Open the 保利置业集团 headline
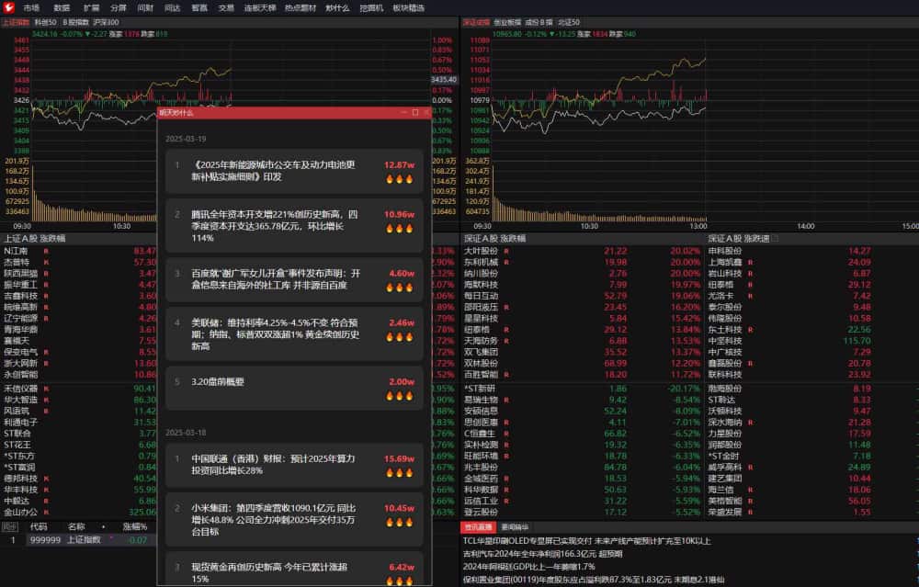 (x=594, y=580)
